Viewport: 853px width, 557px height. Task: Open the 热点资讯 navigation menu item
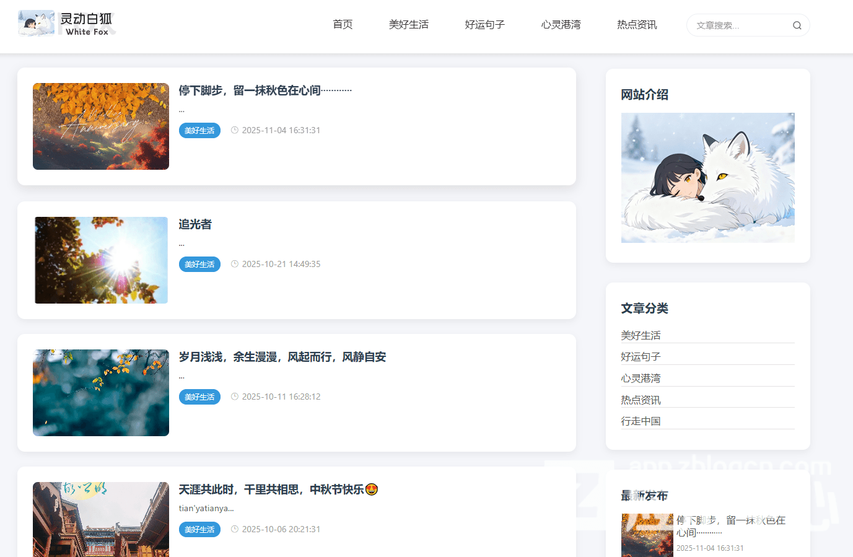pos(637,25)
